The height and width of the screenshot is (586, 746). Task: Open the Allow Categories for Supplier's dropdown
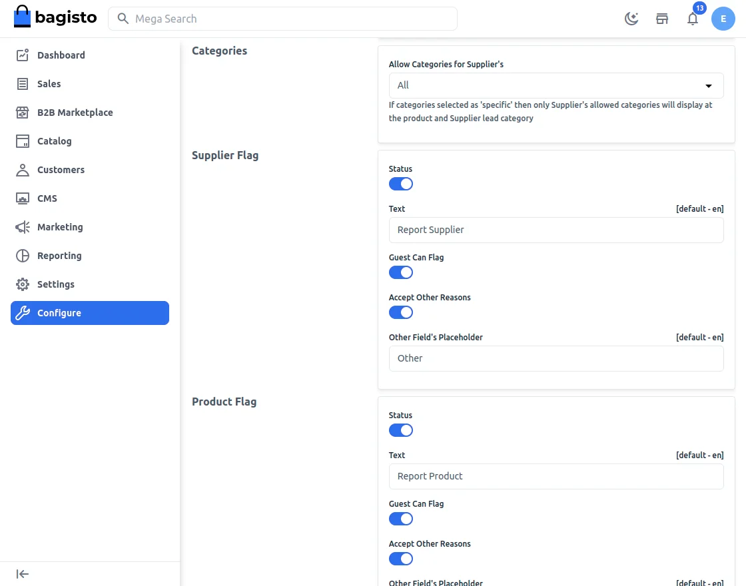[x=556, y=85]
